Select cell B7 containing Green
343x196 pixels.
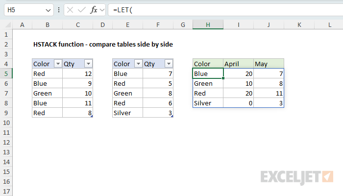point(47,93)
